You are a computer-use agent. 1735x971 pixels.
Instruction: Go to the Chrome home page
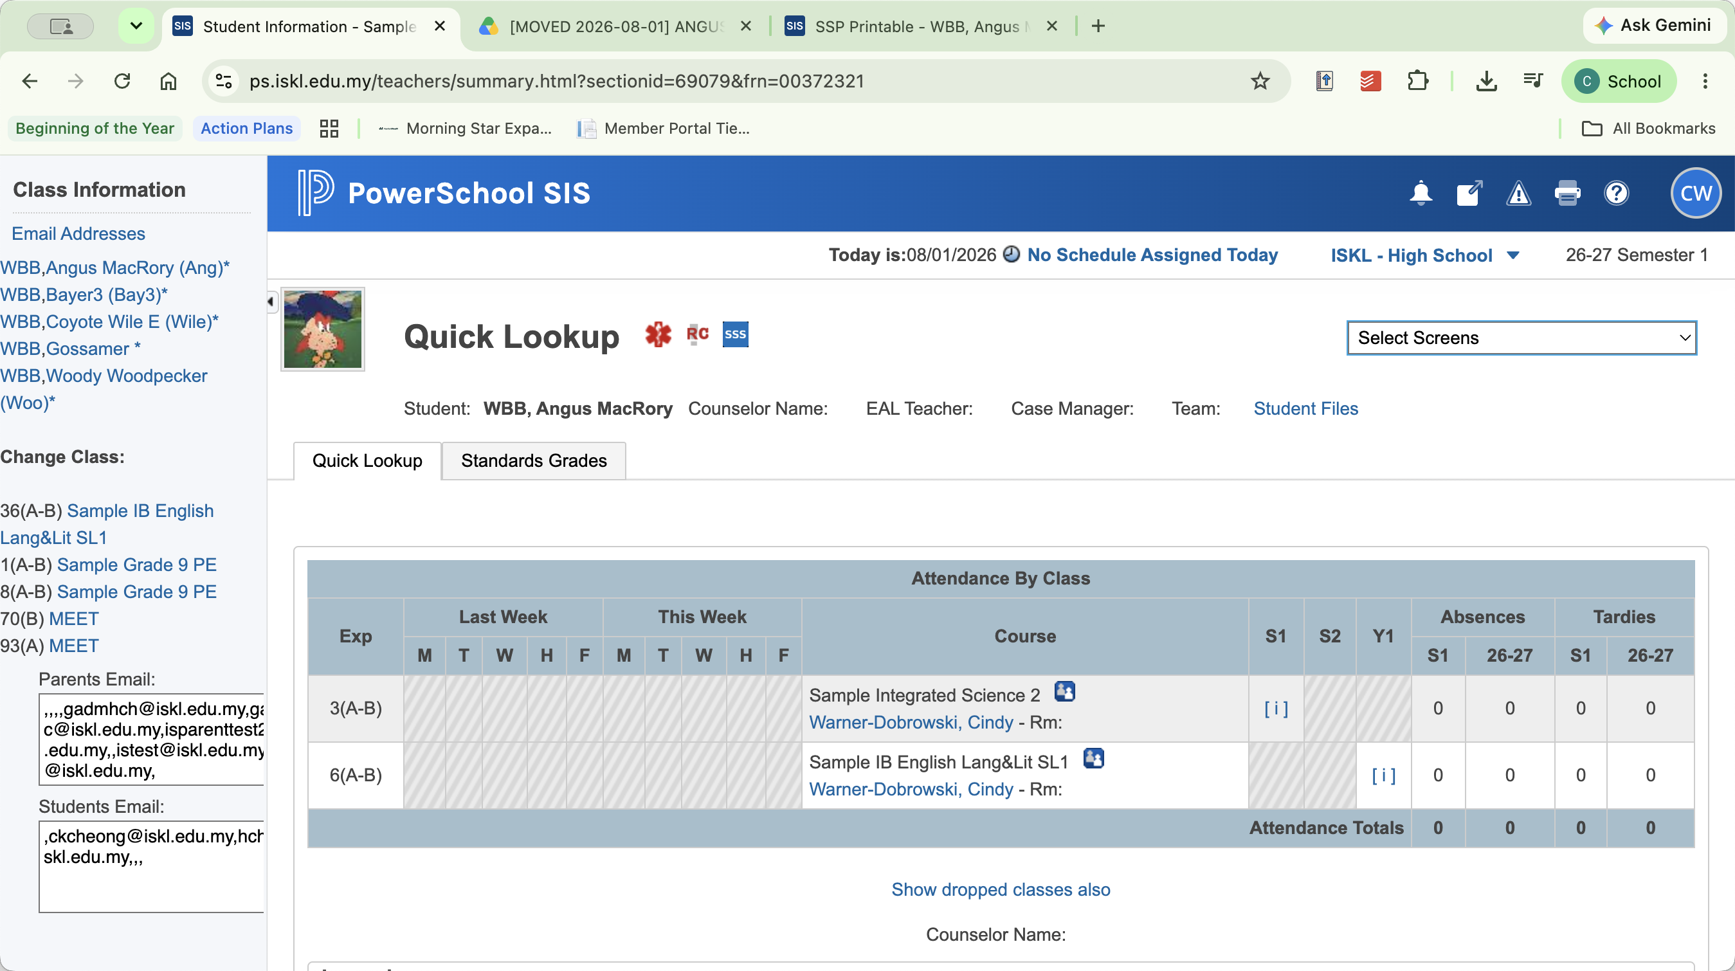tap(168, 82)
